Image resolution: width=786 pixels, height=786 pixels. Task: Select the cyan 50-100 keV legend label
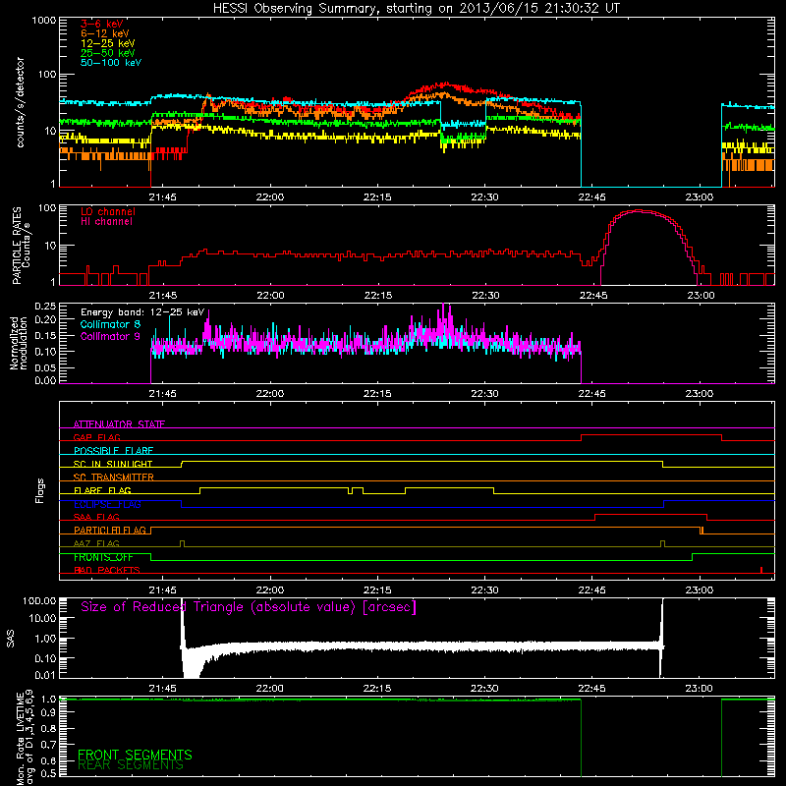[111, 63]
